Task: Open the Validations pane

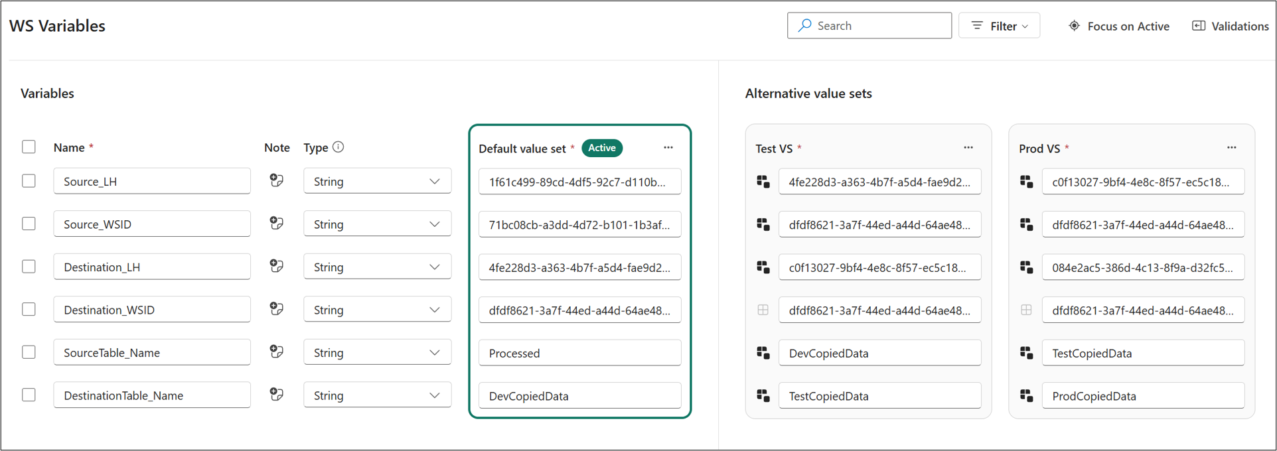Action: click(x=1231, y=26)
